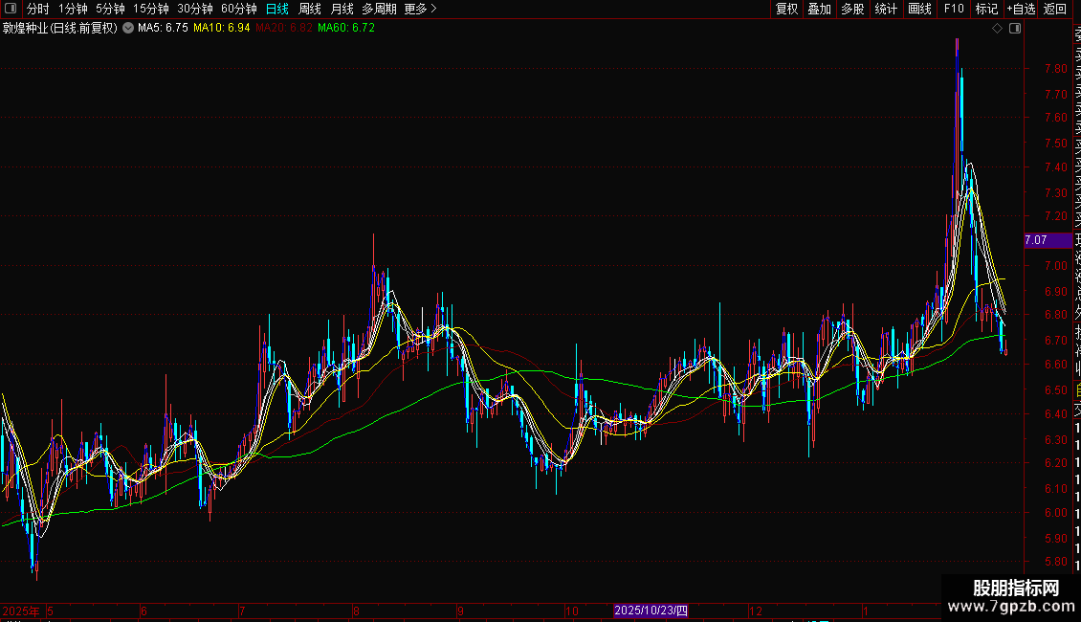Click the 标记 mark button

coord(986,9)
